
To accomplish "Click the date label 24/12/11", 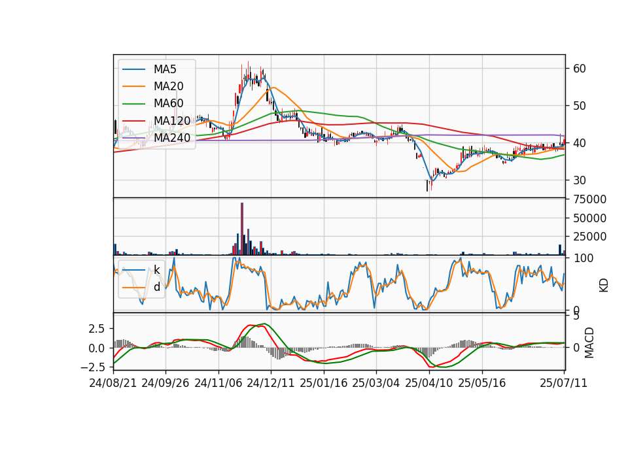I will pyautogui.click(x=271, y=383).
